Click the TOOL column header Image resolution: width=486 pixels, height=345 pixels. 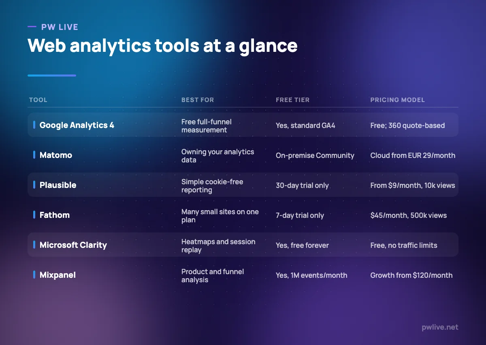pos(38,100)
